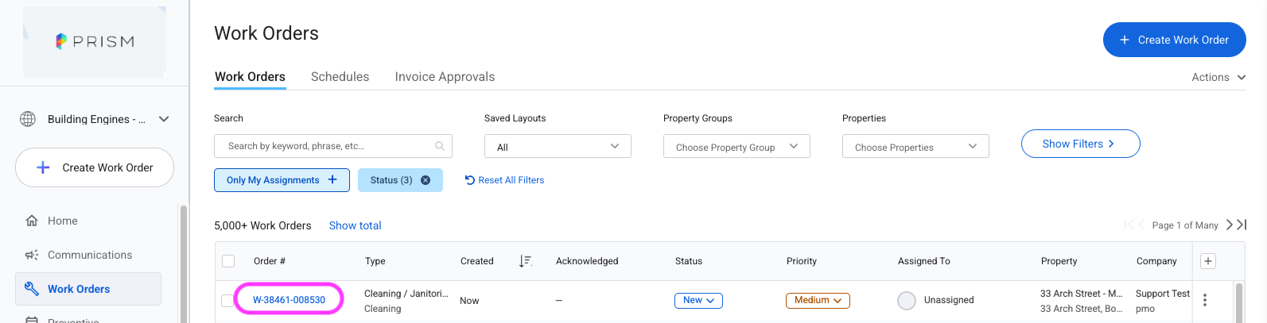Expand Choose Property Group dropdown
This screenshot has width=1267, height=323.
click(736, 146)
